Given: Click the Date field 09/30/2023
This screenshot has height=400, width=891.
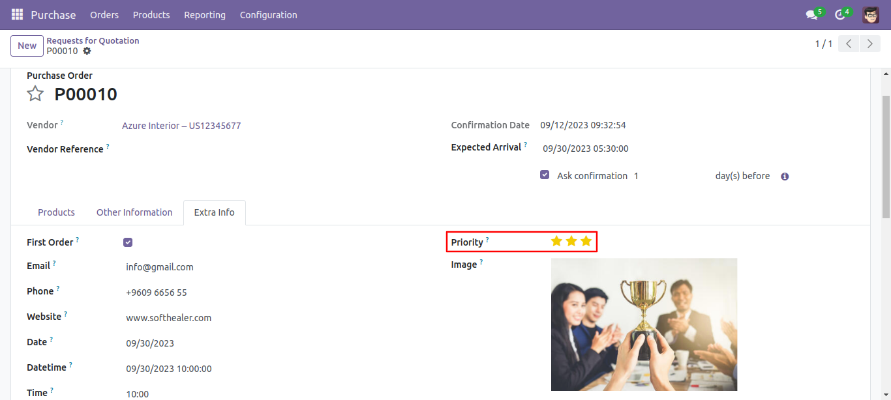Looking at the screenshot, I should coord(150,343).
